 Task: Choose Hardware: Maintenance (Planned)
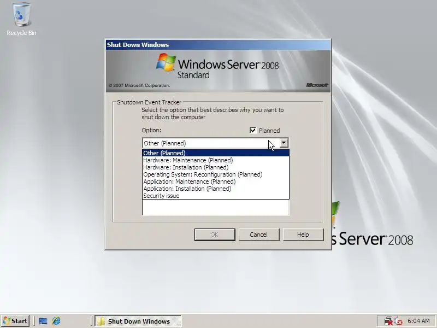coord(216,160)
